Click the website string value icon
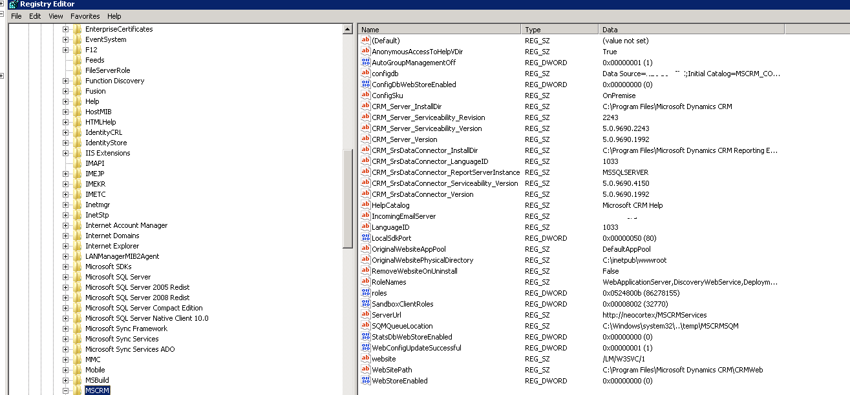The image size is (850, 395). [365, 359]
